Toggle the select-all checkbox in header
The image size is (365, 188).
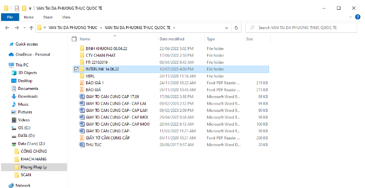click(x=74, y=39)
